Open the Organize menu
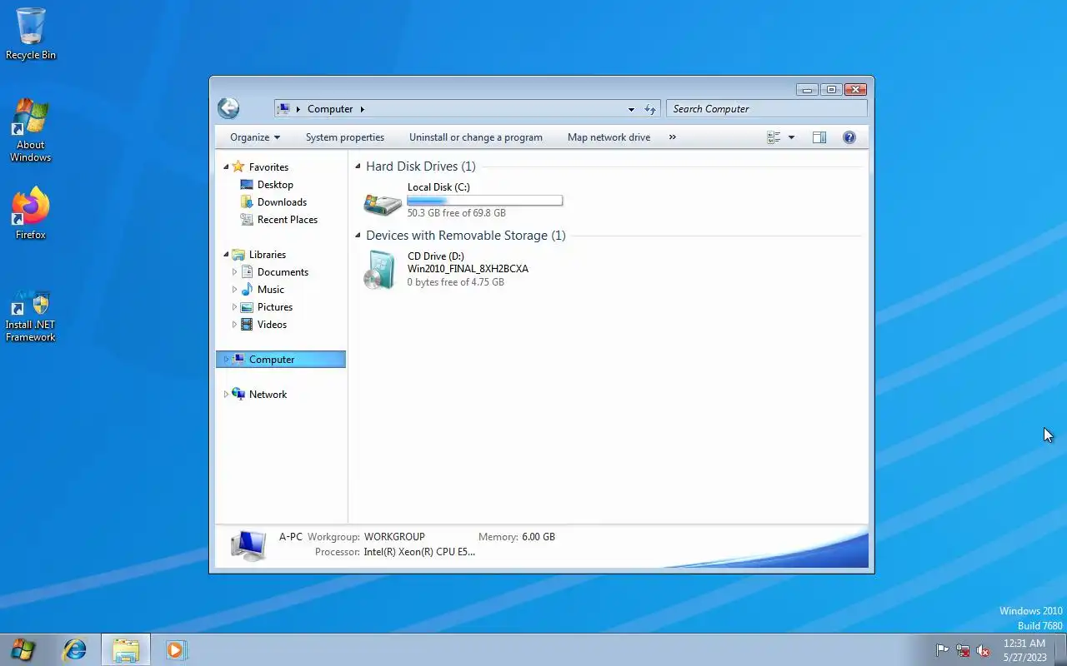Image resolution: width=1067 pixels, height=666 pixels. tap(255, 137)
